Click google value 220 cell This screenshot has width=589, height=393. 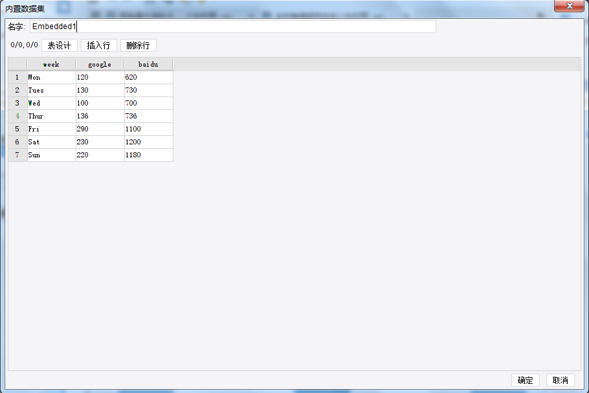coord(100,155)
